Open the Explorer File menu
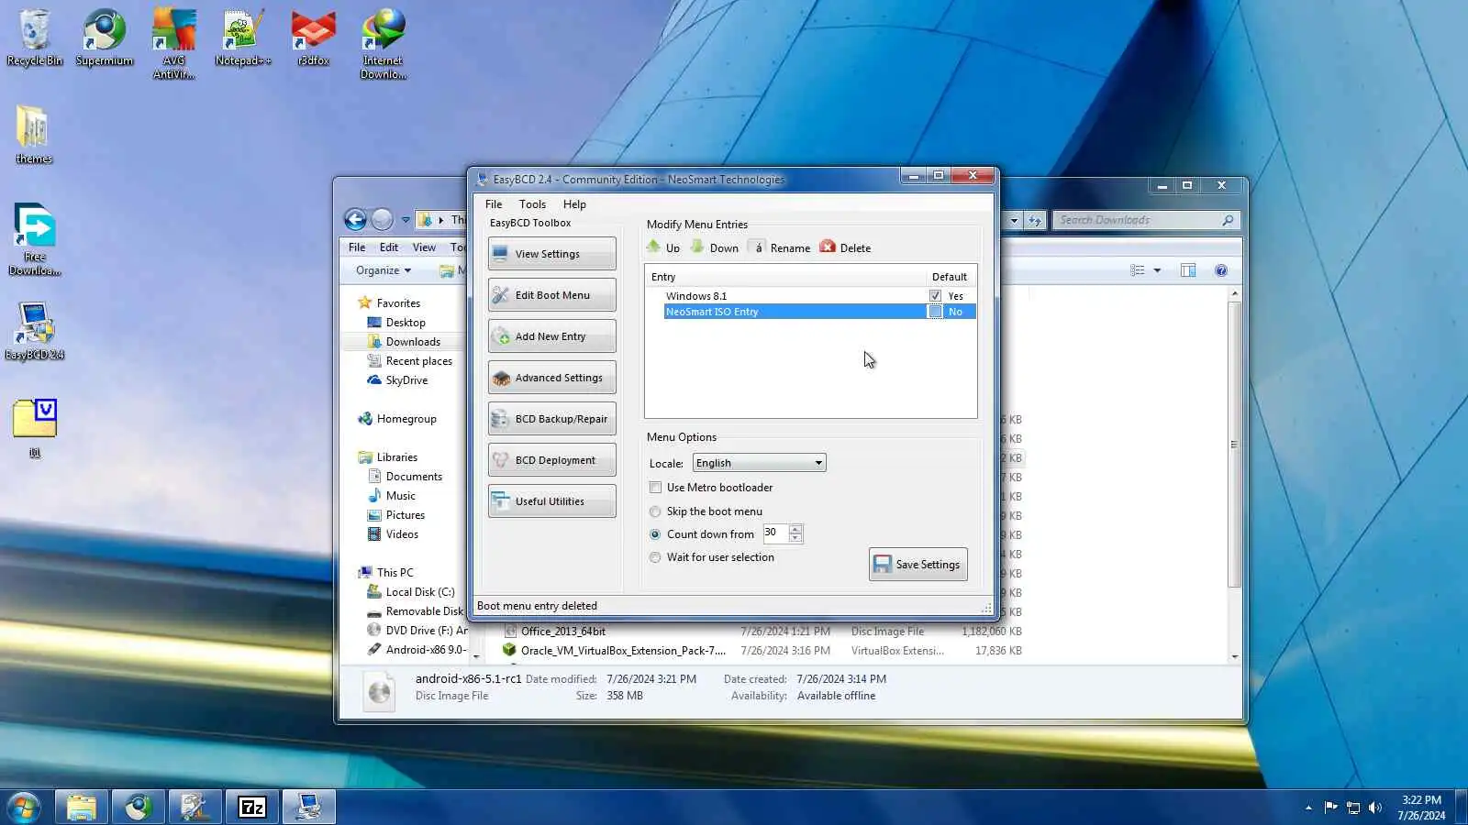Screen dimensions: 1468x825 357,247
